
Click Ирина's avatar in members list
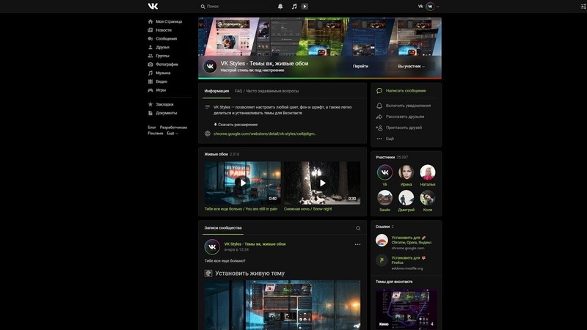tap(406, 172)
